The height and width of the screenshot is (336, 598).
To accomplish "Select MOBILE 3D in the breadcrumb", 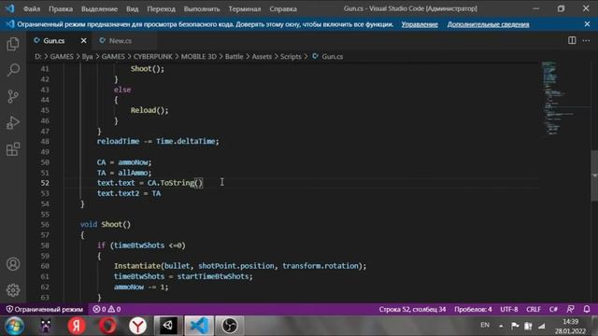I will 198,56.
